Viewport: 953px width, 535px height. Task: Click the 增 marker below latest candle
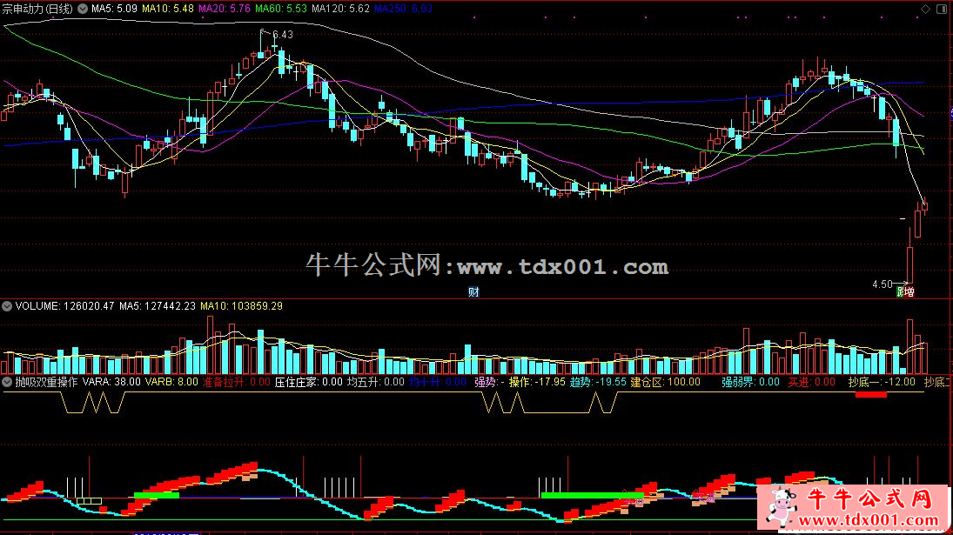click(x=909, y=292)
